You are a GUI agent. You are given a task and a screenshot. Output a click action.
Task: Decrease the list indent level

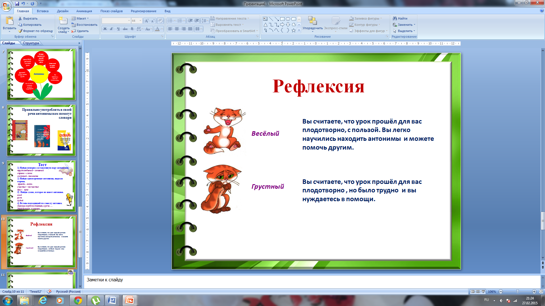190,21
